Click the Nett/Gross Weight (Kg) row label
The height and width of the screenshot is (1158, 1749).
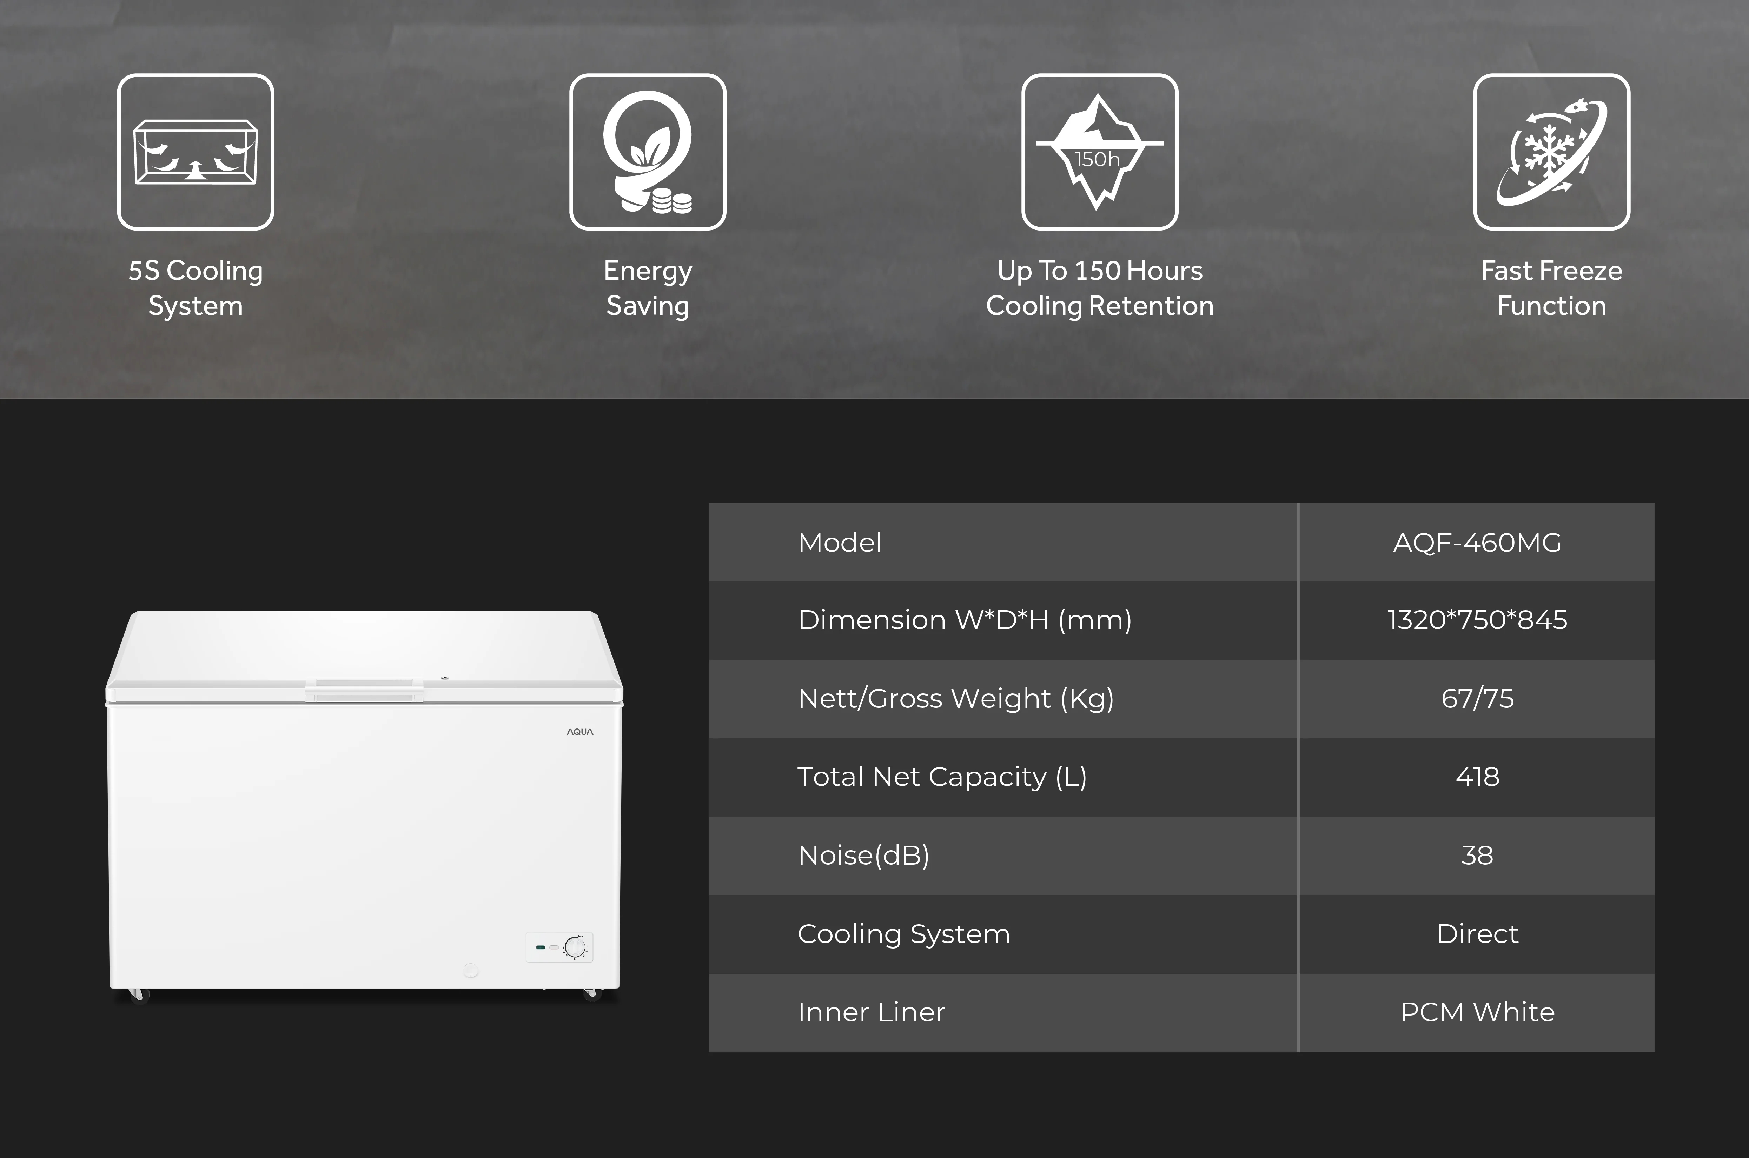[x=956, y=699]
